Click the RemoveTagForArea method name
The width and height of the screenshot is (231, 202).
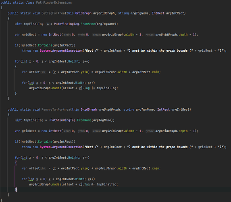(x=56, y=109)
